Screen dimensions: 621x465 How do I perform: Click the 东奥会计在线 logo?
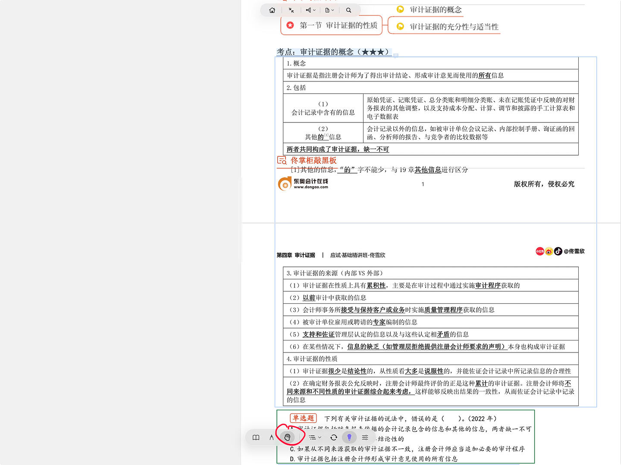[303, 184]
